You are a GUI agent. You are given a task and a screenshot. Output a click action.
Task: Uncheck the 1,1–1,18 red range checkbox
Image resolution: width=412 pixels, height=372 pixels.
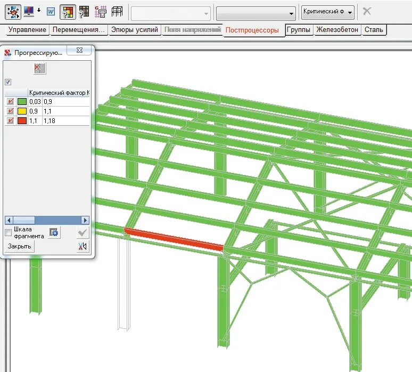10,121
